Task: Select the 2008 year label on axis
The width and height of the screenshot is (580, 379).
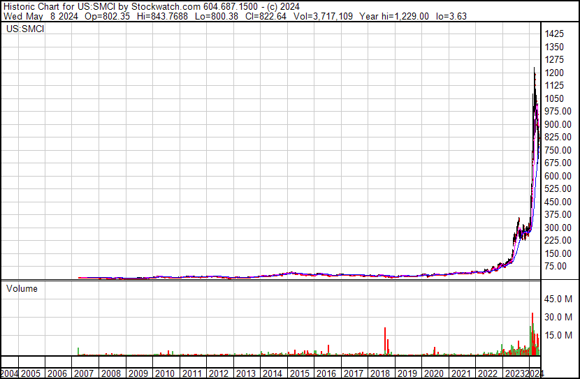Action: [111, 373]
